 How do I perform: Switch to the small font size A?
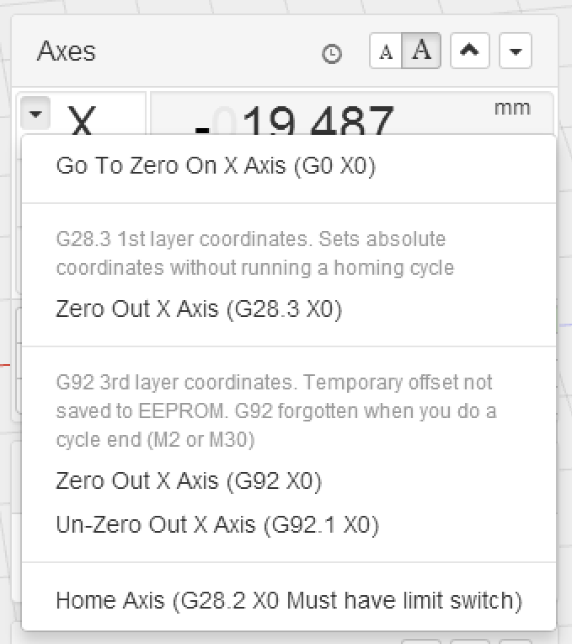point(387,52)
